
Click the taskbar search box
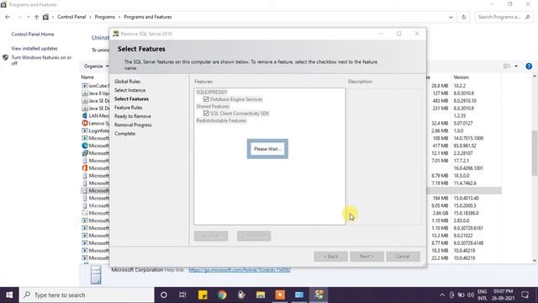click(87, 295)
